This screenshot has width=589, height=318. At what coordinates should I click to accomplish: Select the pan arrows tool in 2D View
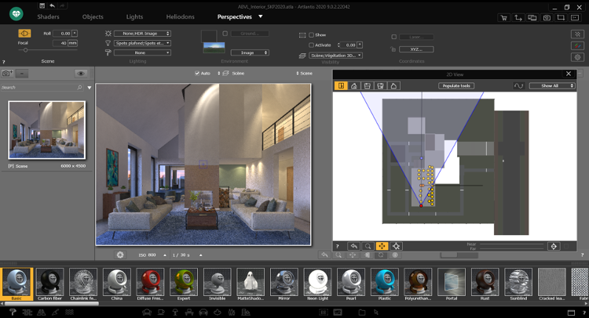(382, 246)
